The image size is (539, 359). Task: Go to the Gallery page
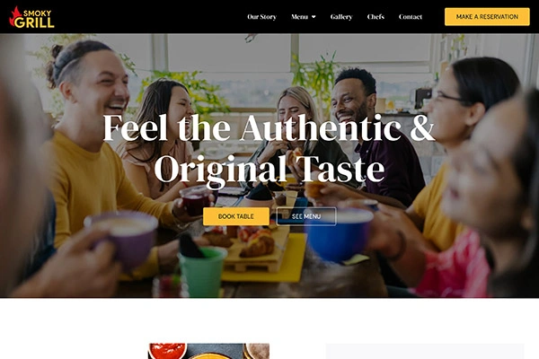click(341, 17)
